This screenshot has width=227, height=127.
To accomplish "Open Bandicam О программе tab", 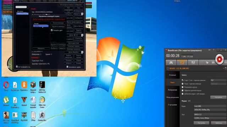I will click(x=172, y=105).
